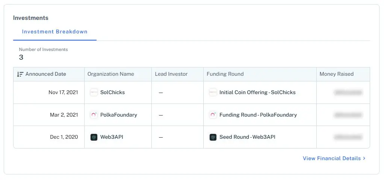Click the Number of Investments label
Screen dimensions: 384x180
pyautogui.click(x=43, y=49)
